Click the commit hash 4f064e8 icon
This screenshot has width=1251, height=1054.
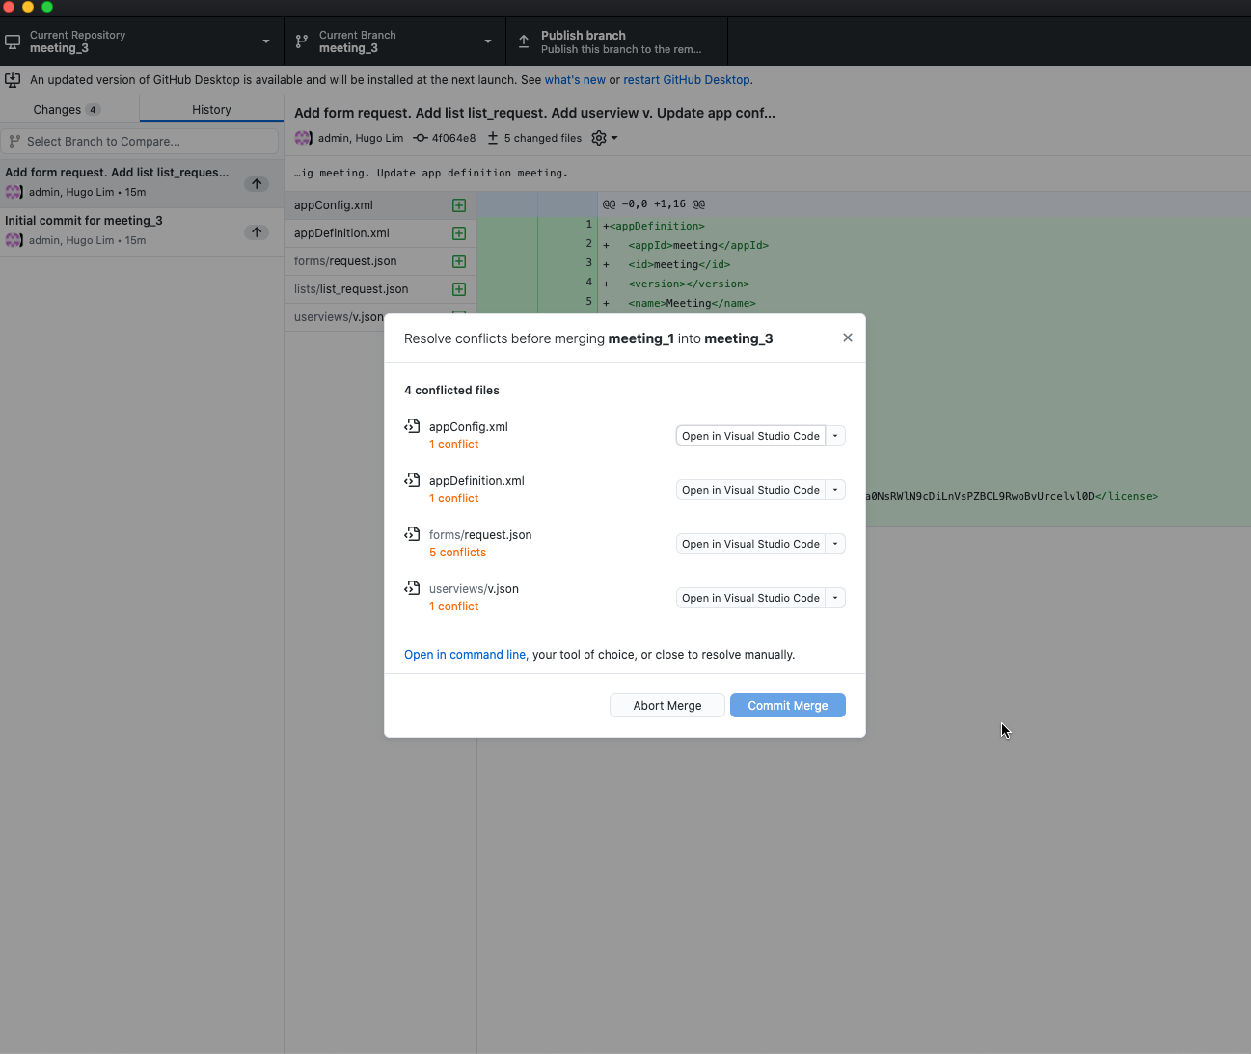click(421, 138)
